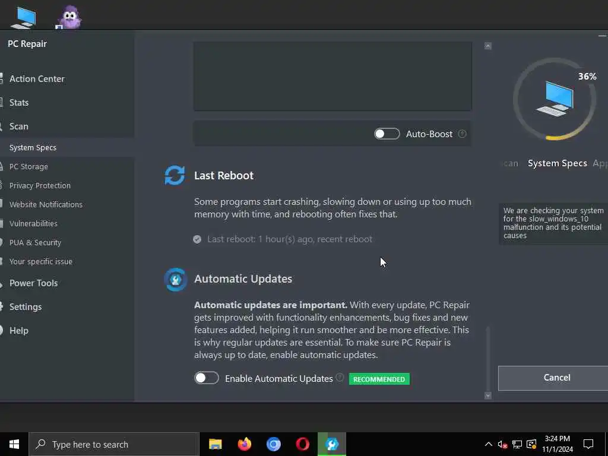Viewport: 608px width, 456px height.
Task: Open PUA & Security item
Action: click(35, 242)
